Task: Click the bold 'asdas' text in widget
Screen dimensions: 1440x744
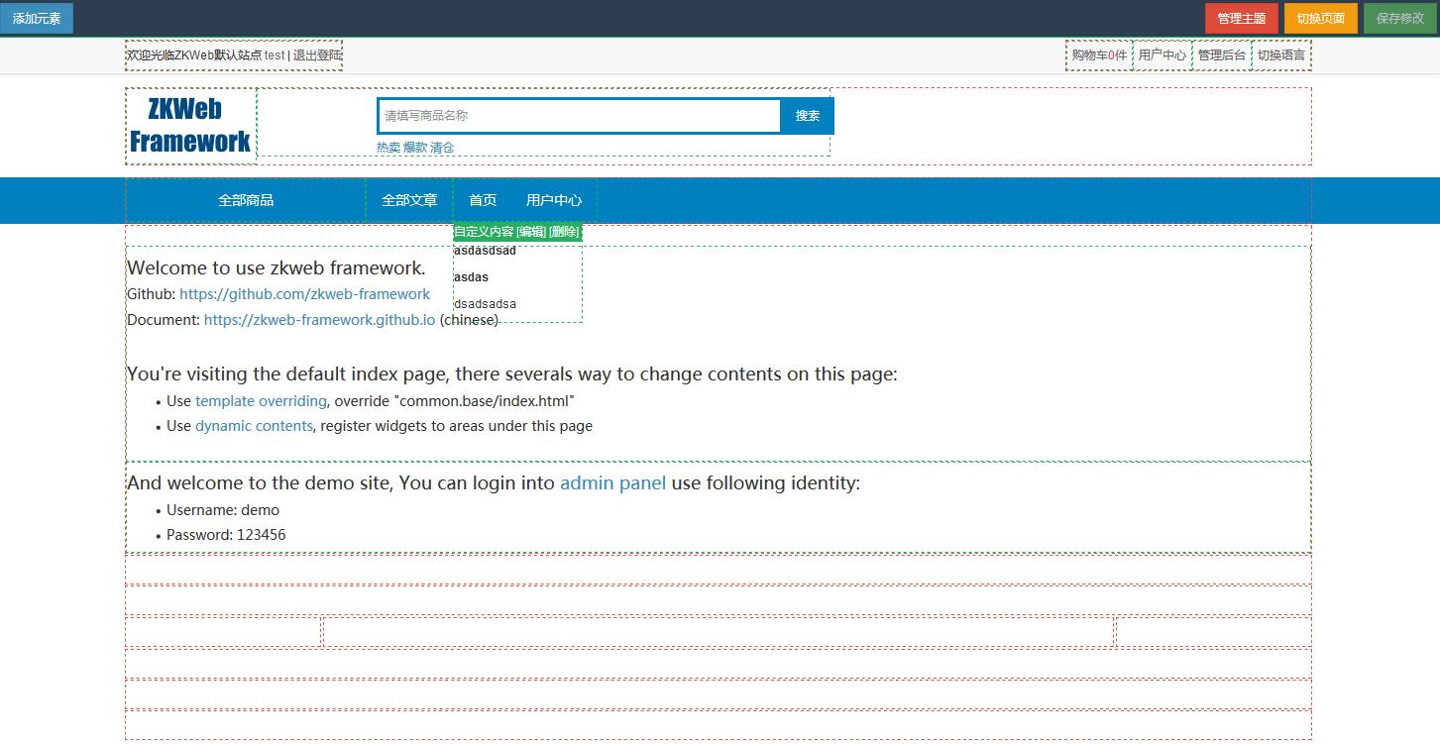Action: (471, 277)
